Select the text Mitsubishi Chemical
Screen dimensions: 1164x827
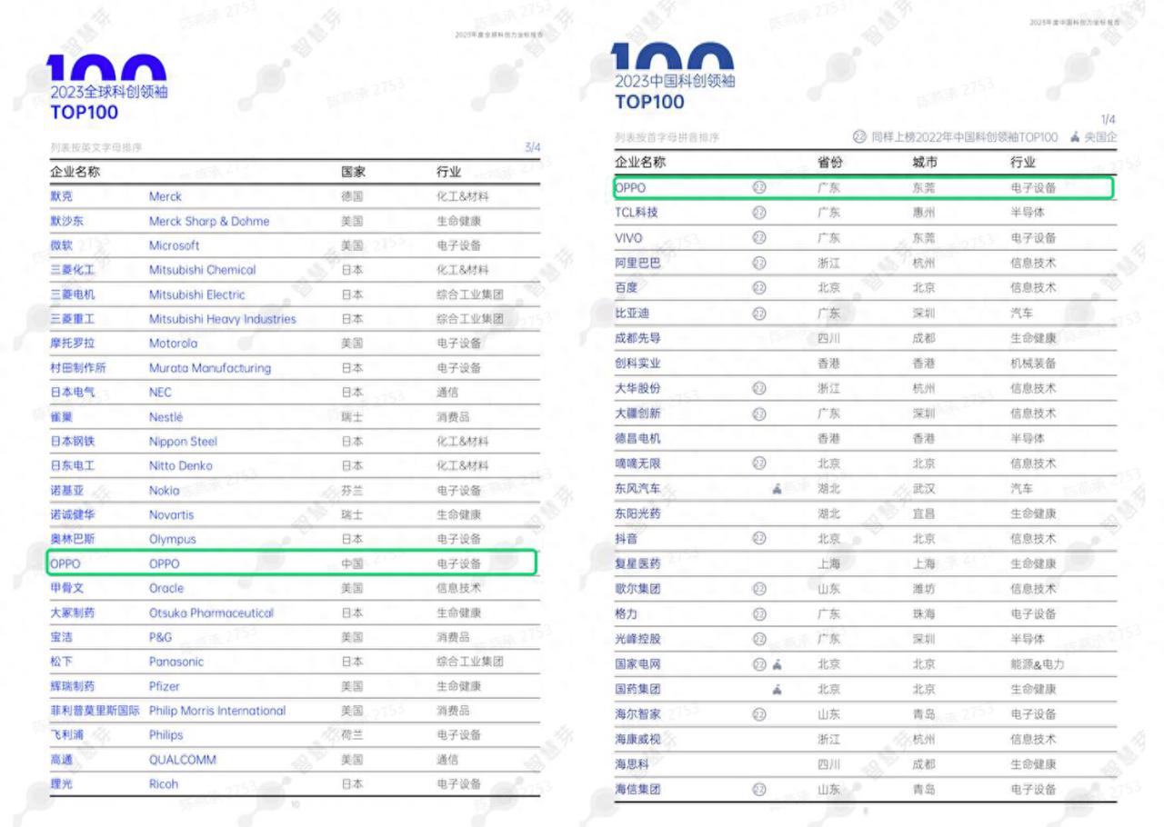point(202,270)
